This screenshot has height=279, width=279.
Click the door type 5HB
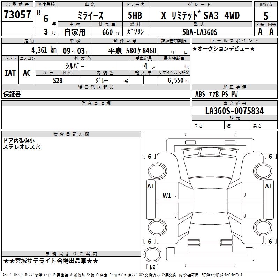tap(135, 15)
